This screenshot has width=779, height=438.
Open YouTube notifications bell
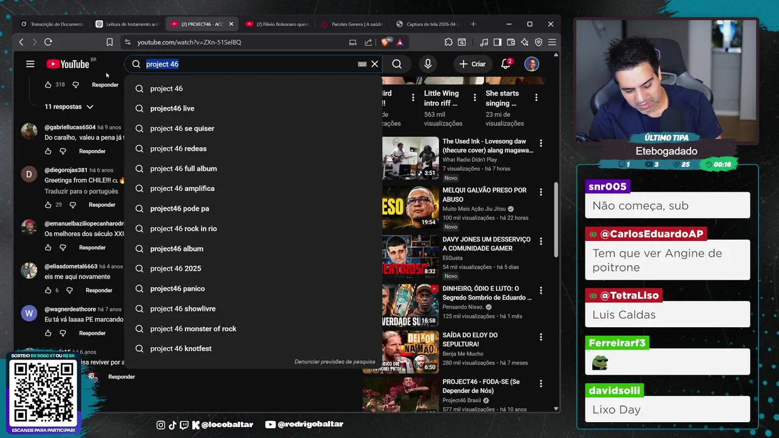coord(506,64)
